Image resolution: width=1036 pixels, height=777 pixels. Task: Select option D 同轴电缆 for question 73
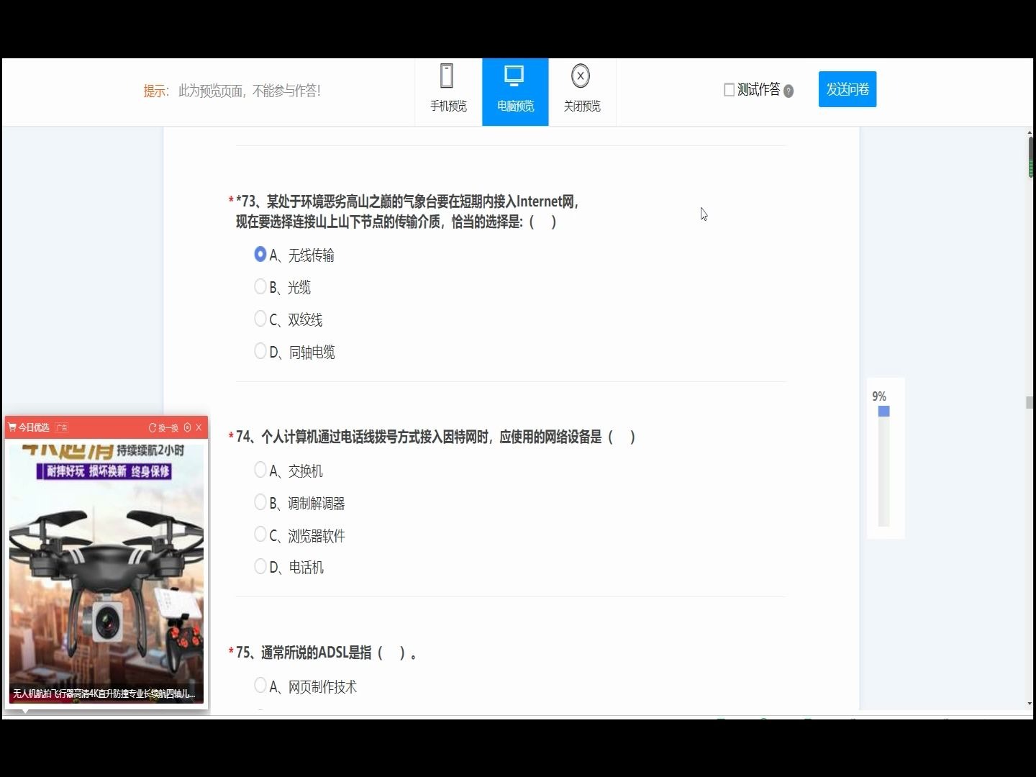pos(260,350)
